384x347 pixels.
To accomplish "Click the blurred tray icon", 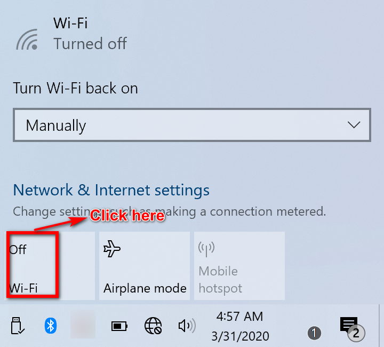I will pos(83,324).
